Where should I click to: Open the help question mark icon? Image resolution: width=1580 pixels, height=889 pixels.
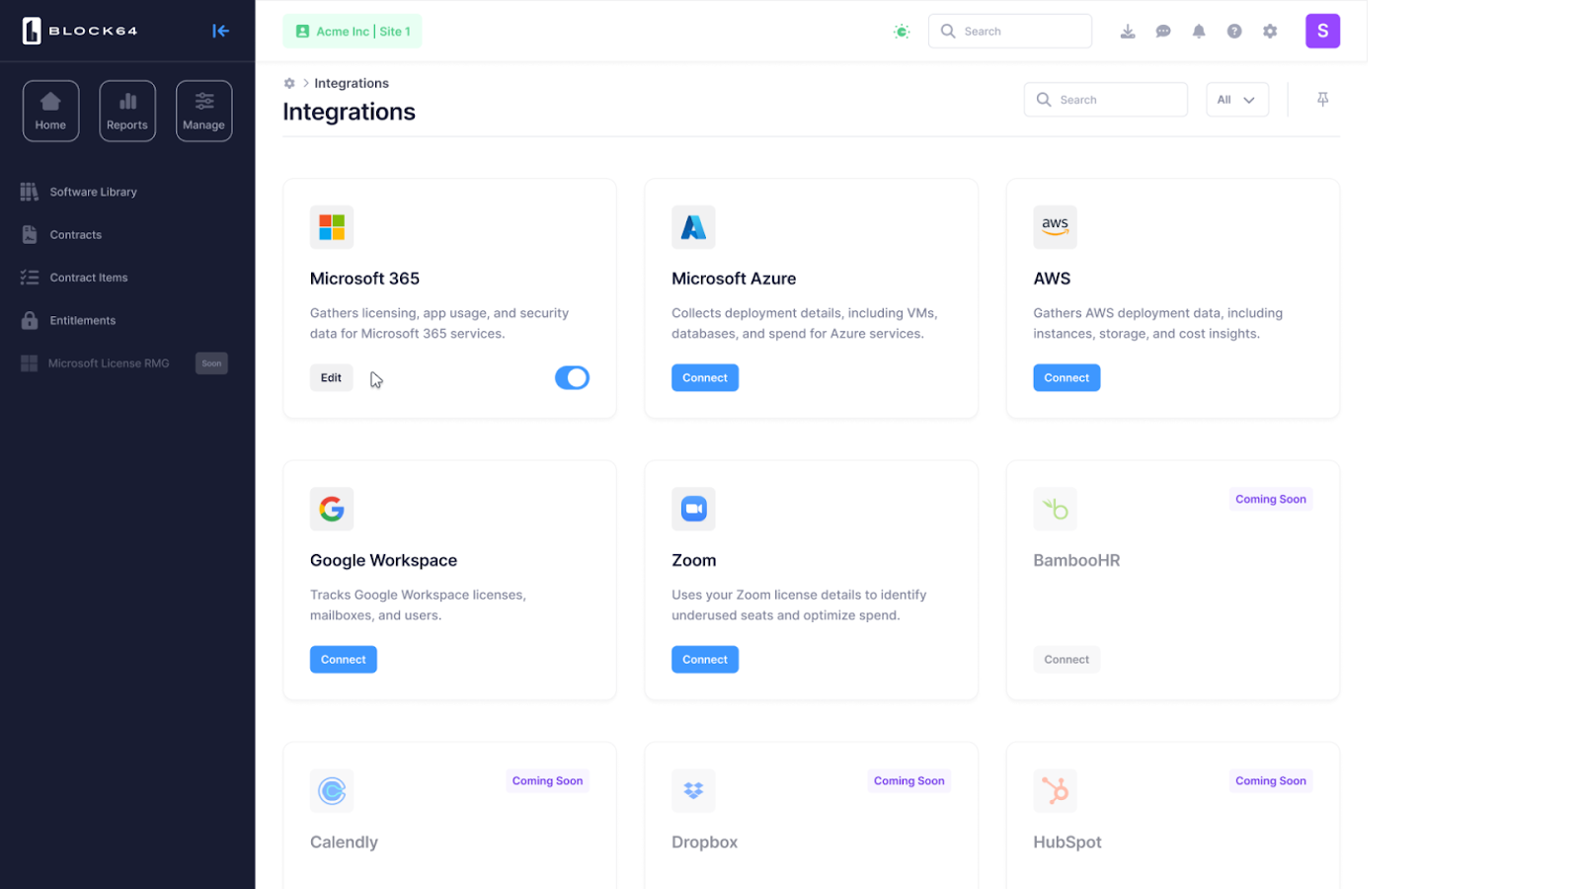[1234, 32]
